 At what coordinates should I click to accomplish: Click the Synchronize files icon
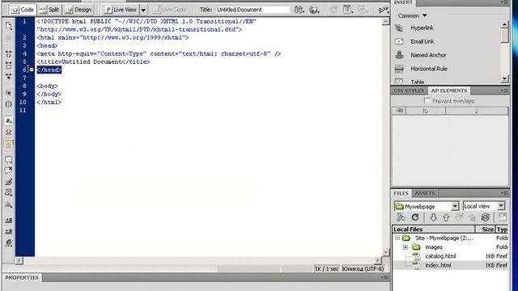pos(485,217)
